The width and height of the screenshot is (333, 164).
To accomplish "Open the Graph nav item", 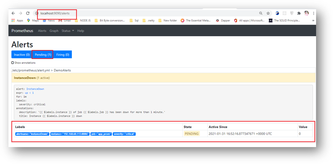I will point(54,31).
